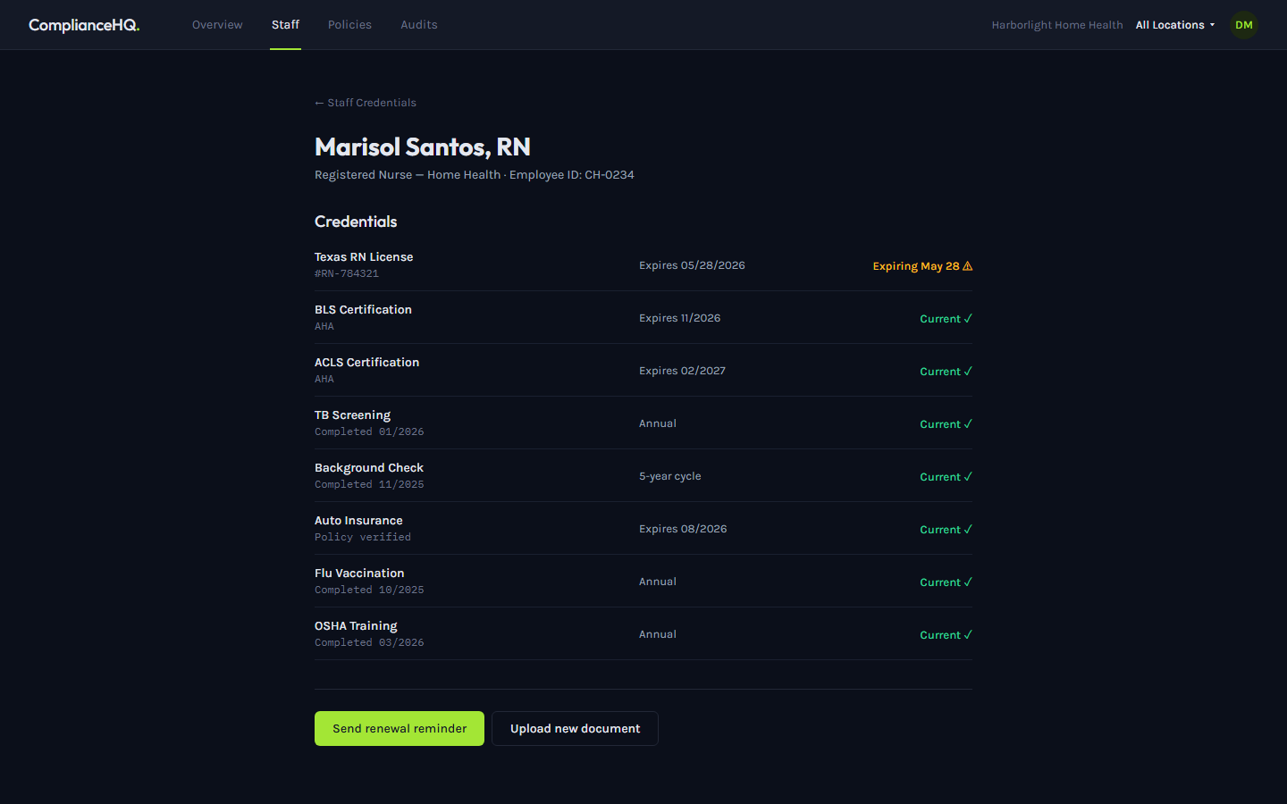Click BLS Certification Expires 11/2026
1287x804 pixels.
click(x=679, y=318)
